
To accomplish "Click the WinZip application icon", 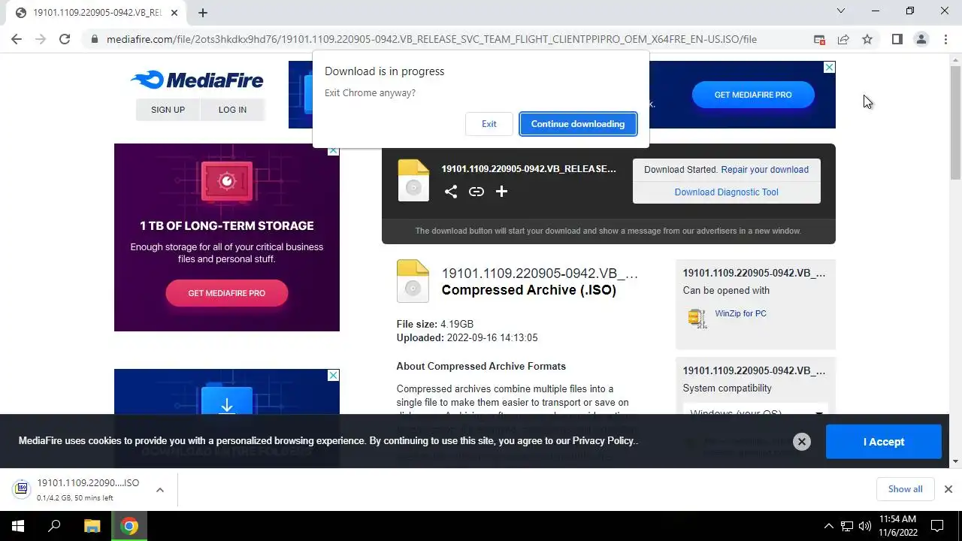I will point(697,318).
